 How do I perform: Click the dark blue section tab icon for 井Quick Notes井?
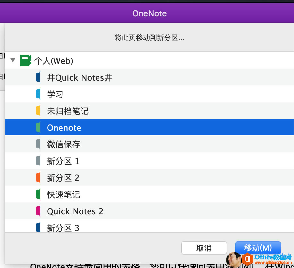(x=38, y=77)
